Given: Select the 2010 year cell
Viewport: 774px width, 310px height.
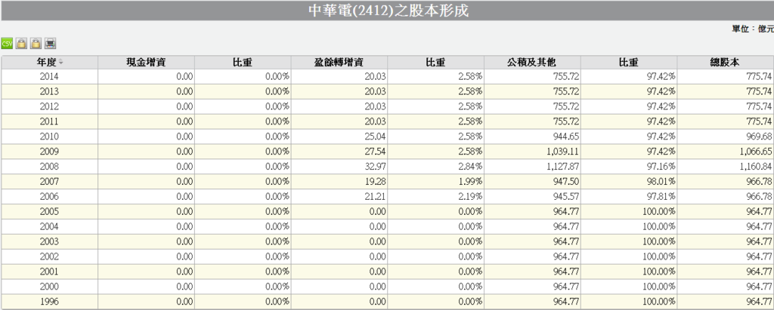Looking at the screenshot, I should coord(49,137).
